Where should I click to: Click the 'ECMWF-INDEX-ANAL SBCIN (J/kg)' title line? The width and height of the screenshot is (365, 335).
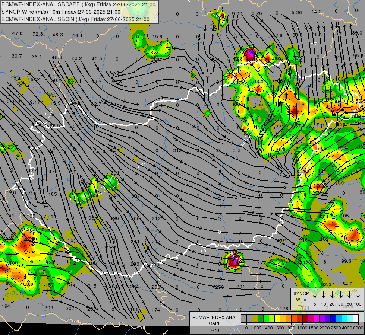tap(75, 19)
